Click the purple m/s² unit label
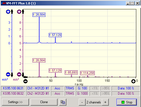This screenshot has width=141, height=107. pyautogui.click(x=16, y=79)
